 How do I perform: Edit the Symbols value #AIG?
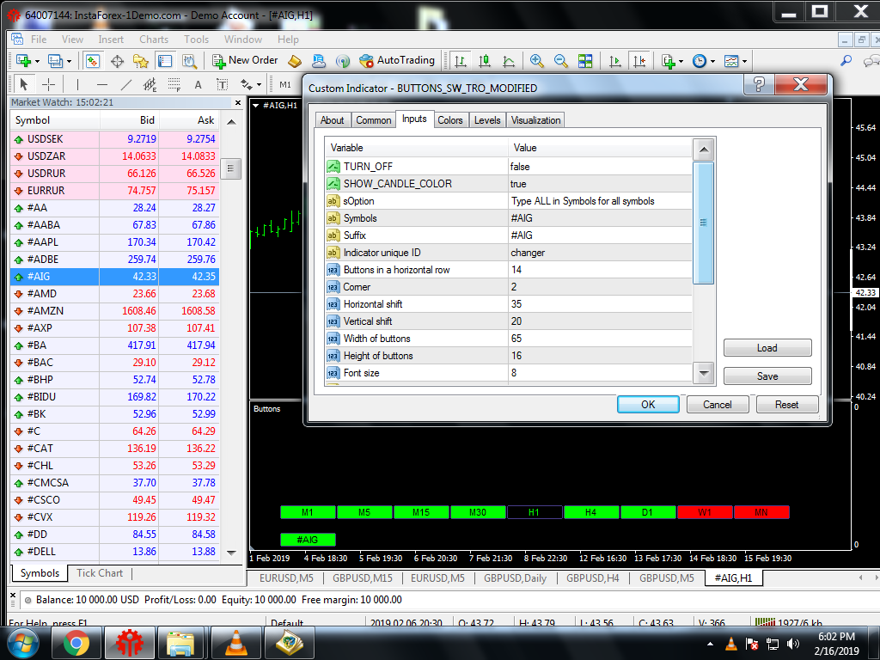click(x=600, y=218)
